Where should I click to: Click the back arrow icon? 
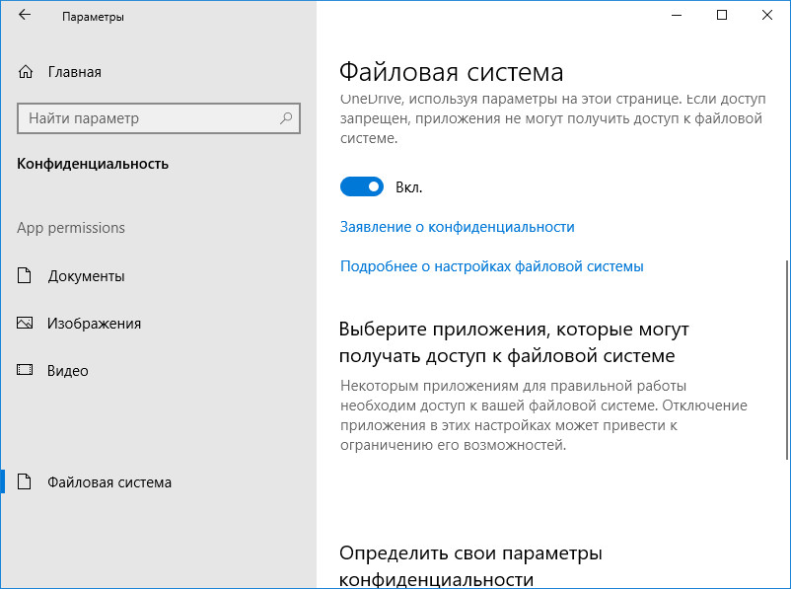tap(25, 15)
